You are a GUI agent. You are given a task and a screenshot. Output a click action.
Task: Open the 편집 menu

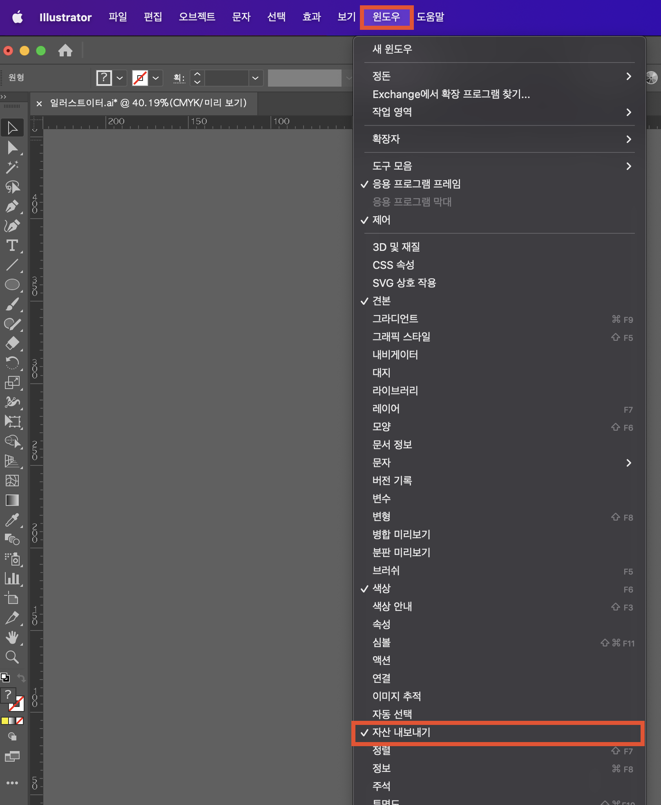click(153, 17)
